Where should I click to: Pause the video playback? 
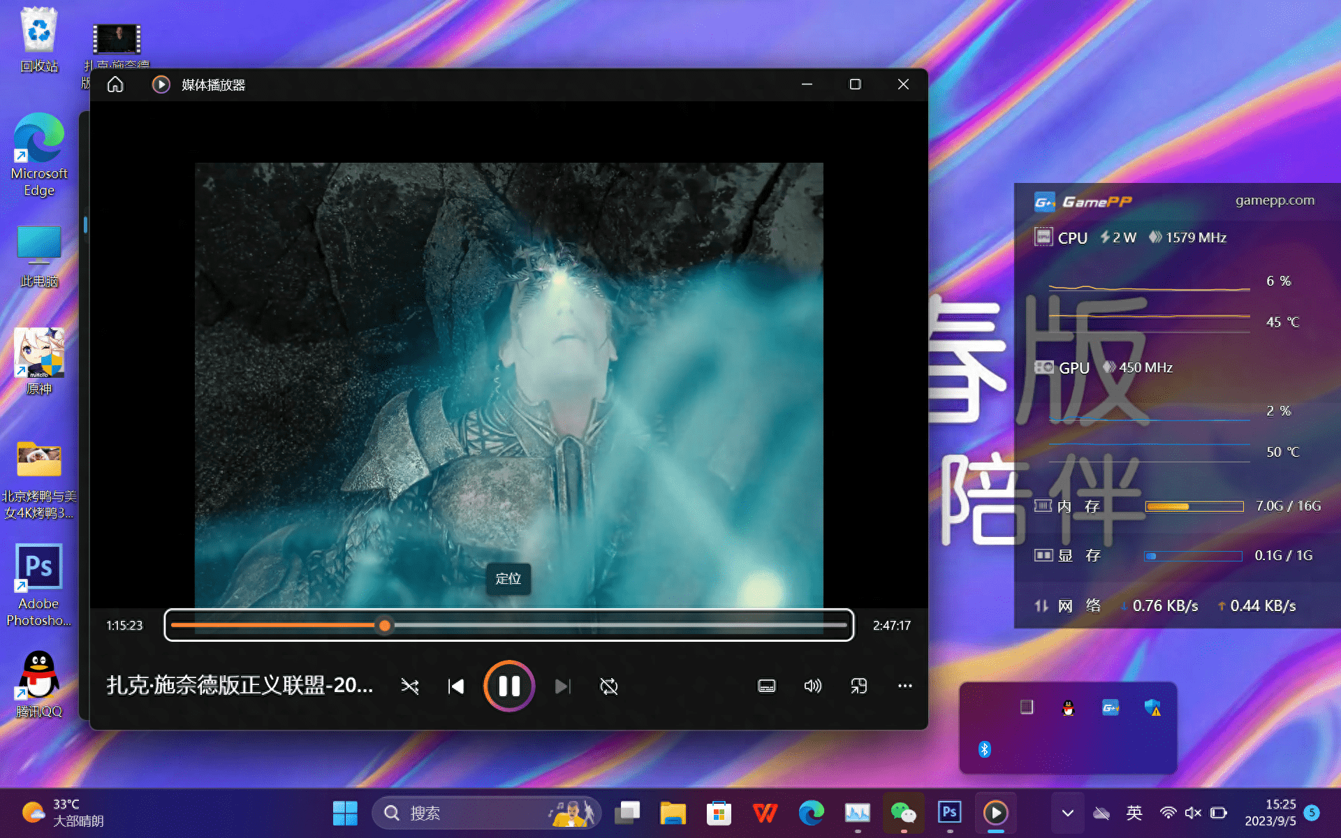click(x=509, y=686)
